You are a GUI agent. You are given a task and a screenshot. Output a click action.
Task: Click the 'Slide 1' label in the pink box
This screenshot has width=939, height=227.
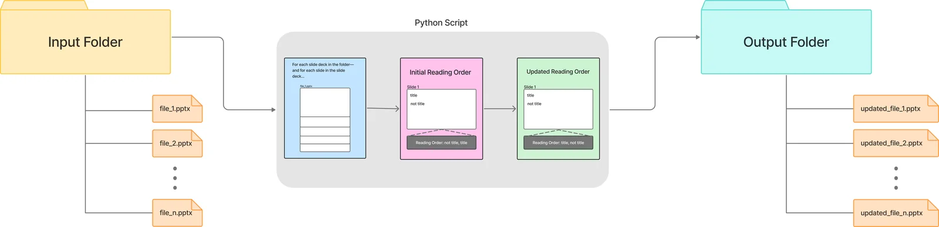tap(413, 87)
